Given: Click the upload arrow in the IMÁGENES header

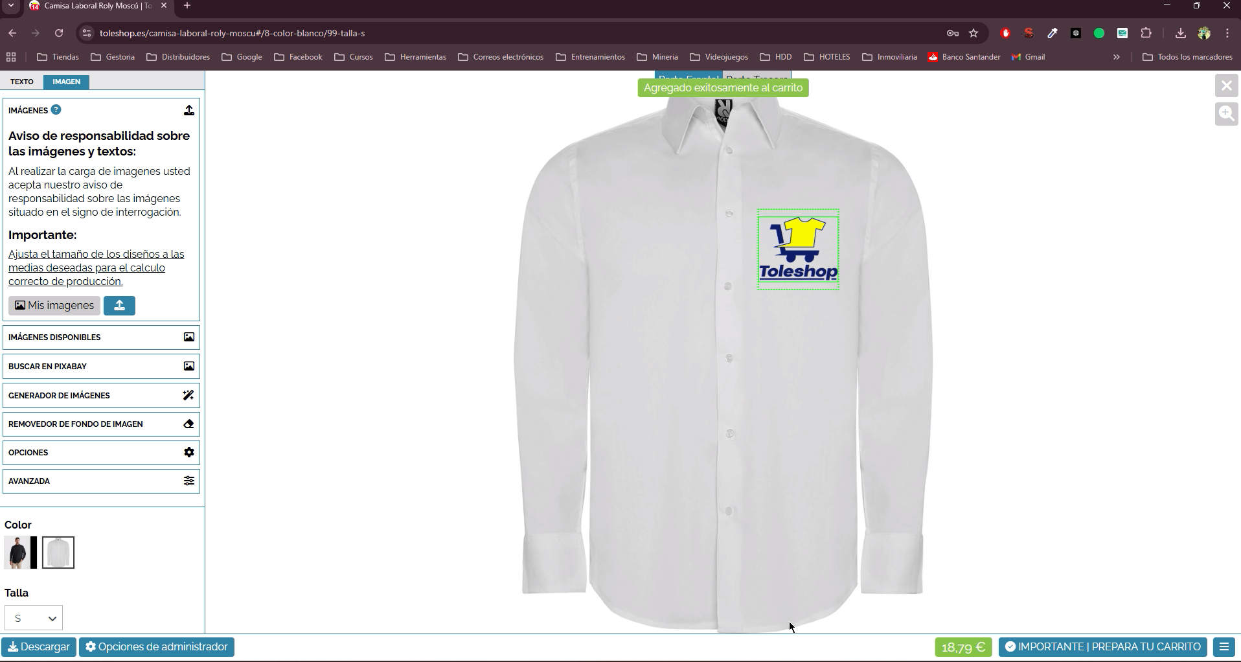Looking at the screenshot, I should coord(189,111).
